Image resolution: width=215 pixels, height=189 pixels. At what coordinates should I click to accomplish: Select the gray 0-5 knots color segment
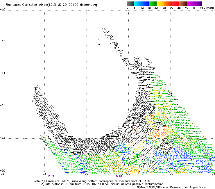(130, 3)
